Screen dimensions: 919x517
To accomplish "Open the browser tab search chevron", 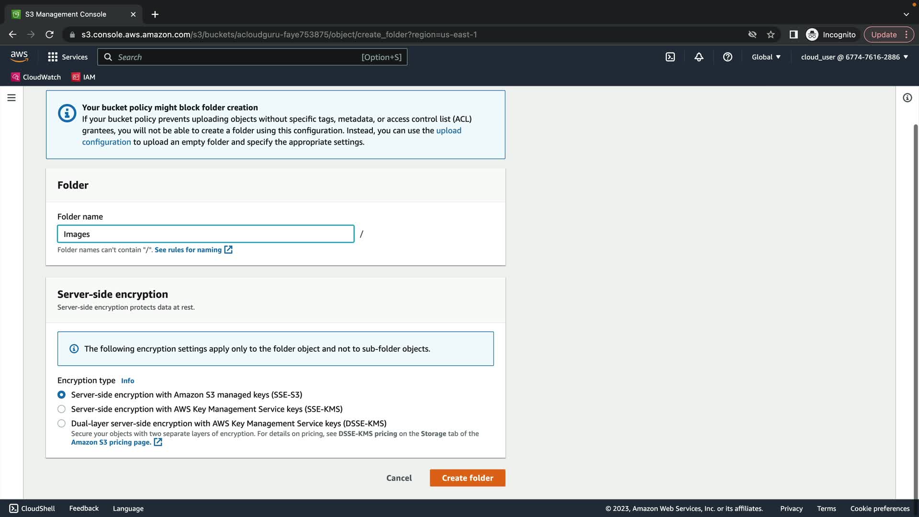I will click(906, 14).
